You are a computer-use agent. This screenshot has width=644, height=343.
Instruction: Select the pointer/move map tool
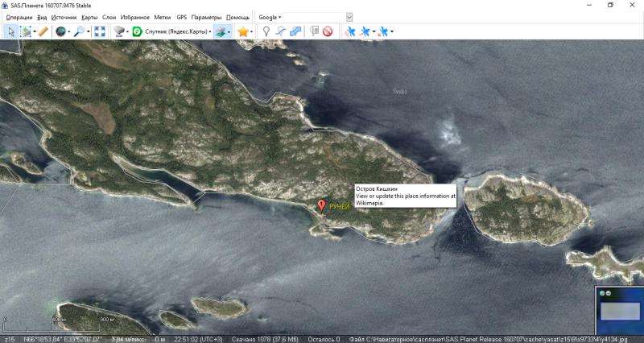coord(11,31)
